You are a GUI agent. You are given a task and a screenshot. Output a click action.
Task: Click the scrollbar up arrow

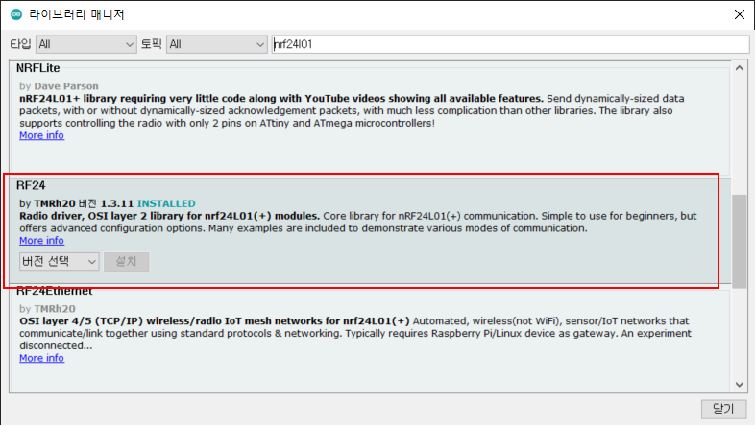click(739, 68)
